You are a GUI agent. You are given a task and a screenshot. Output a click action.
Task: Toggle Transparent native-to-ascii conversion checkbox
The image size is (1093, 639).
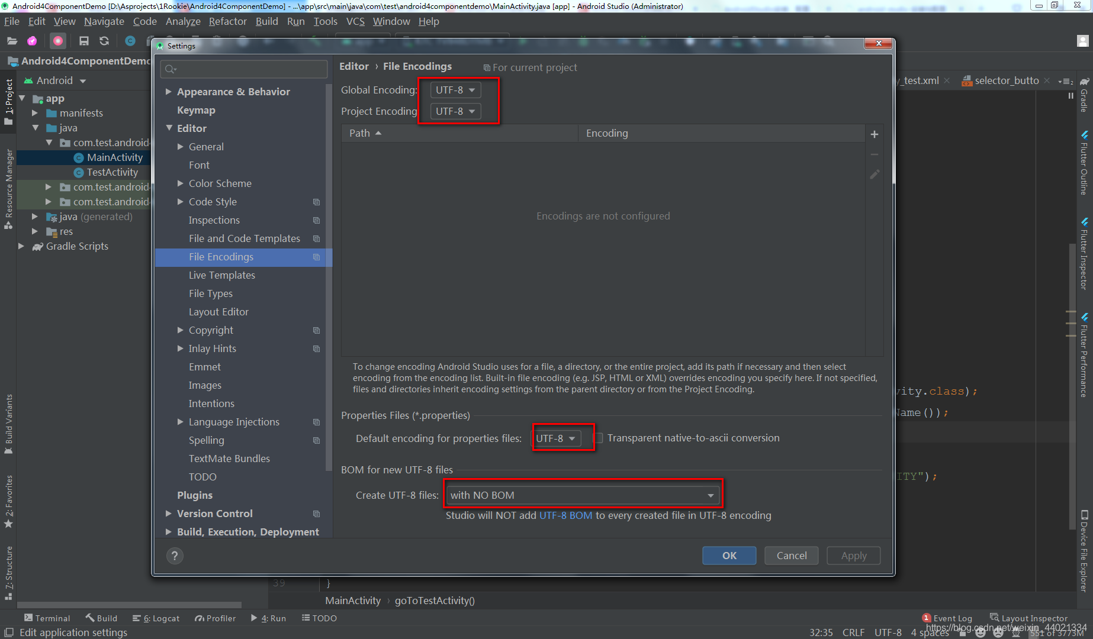click(599, 438)
